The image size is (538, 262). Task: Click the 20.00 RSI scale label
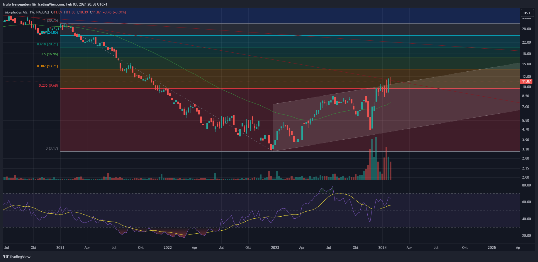[526, 236]
